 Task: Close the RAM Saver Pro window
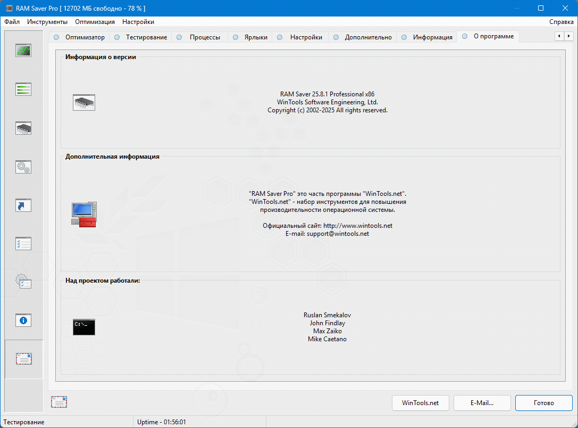pos(565,8)
